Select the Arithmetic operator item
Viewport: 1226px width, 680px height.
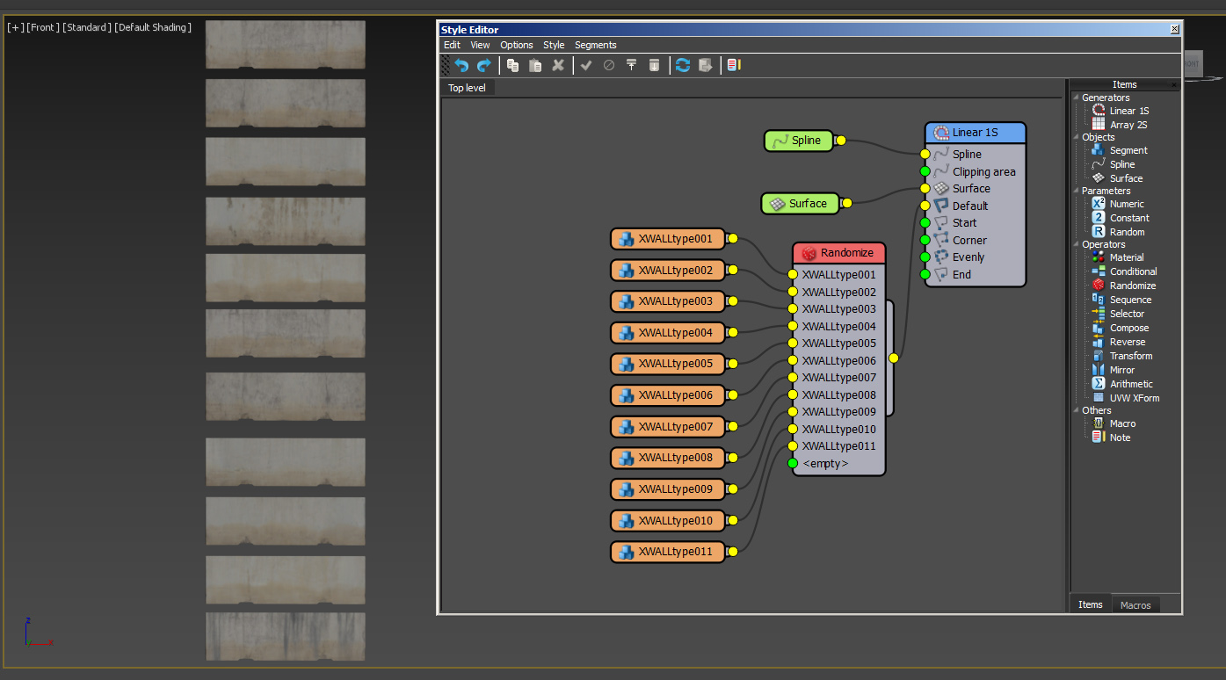pyautogui.click(x=1131, y=384)
